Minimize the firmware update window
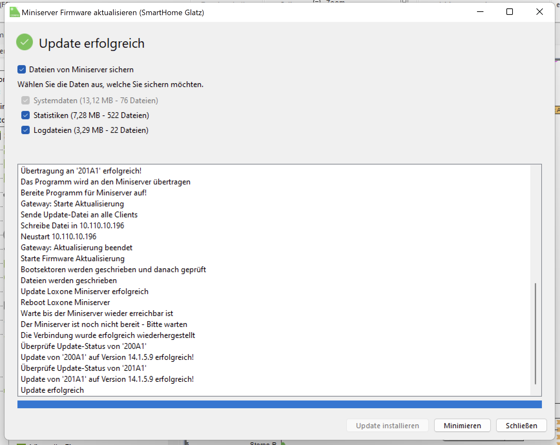560x445 pixels. click(480, 12)
